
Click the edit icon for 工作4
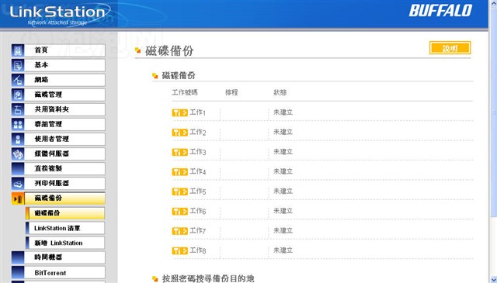click(179, 172)
